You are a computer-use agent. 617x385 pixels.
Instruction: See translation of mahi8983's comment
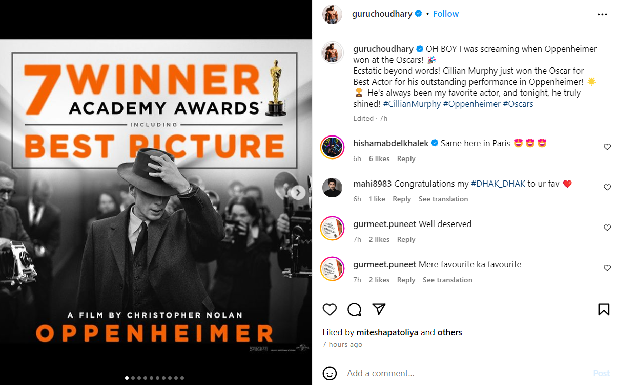click(x=443, y=199)
